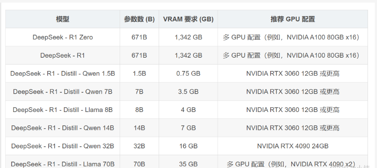Image resolution: width=377 pixels, height=168 pixels.
Task: Click DeepSeek - R1 - Distill - Qwen 32B cell
Action: coord(63,146)
